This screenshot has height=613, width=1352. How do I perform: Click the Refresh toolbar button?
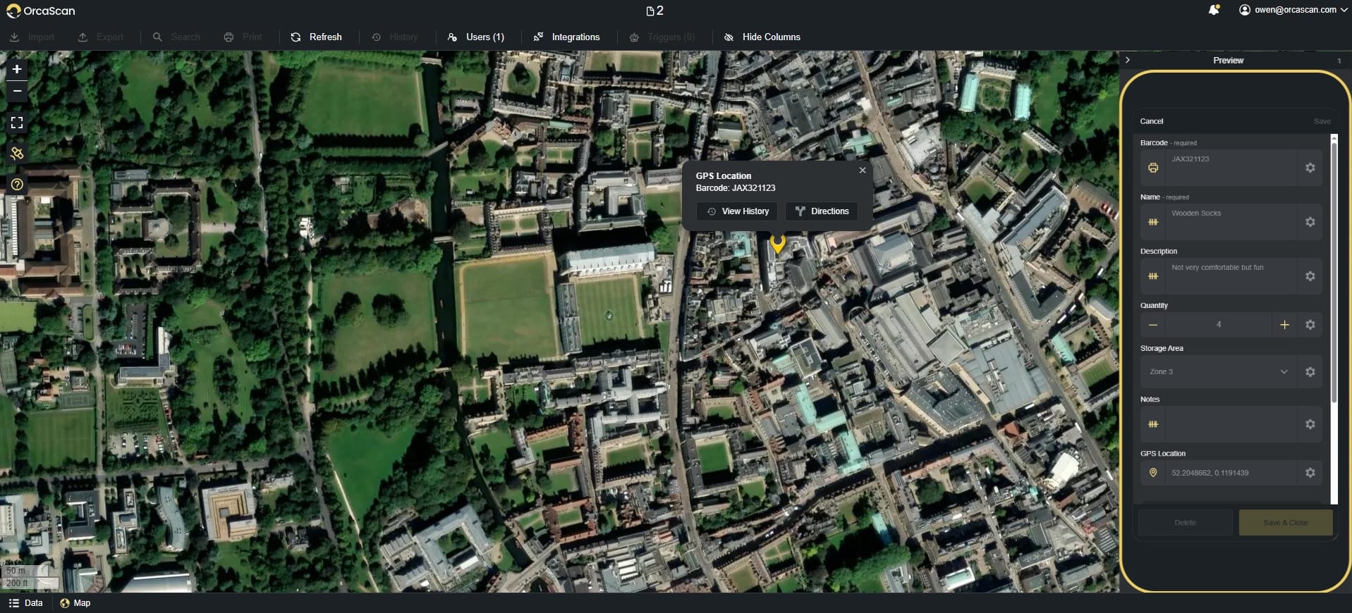point(316,37)
